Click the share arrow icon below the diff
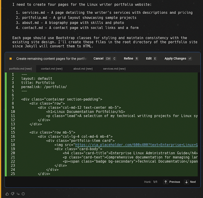 tap(18, 194)
